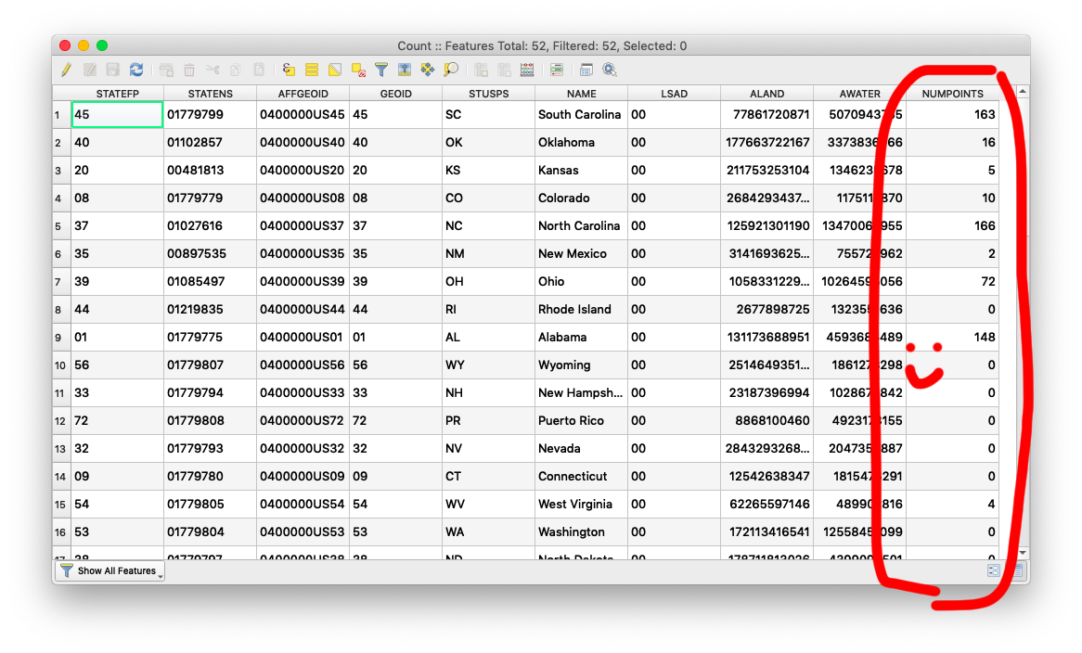Sort by the STATEFP column header
Image resolution: width=1082 pixels, height=653 pixels.
tap(117, 93)
